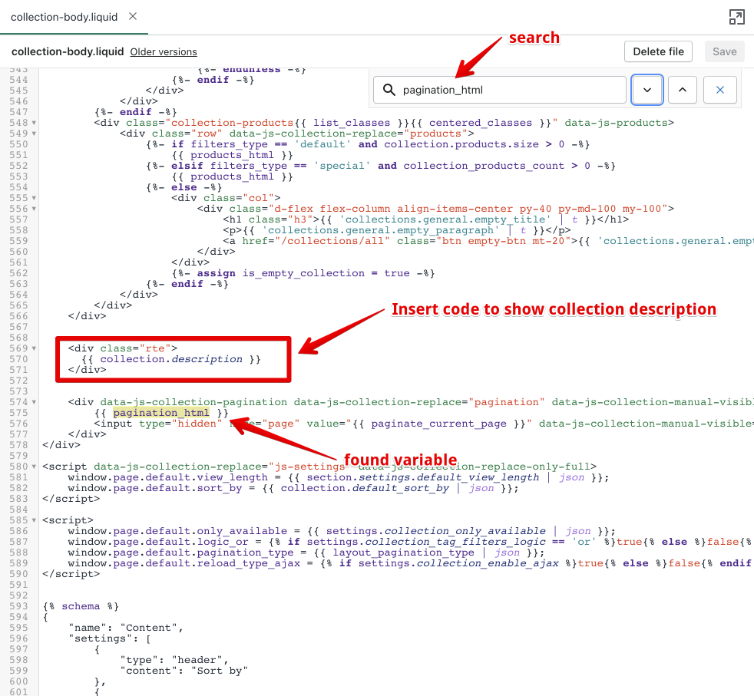Viewport: 754px width, 696px height.
Task: Open Older versions of the file
Action: [x=162, y=51]
